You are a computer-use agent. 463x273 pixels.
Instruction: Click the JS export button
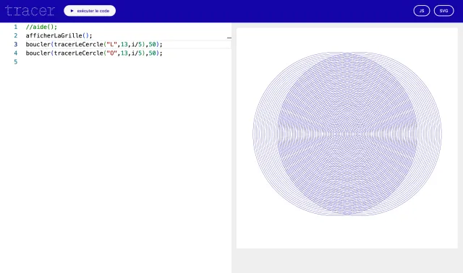(x=422, y=11)
